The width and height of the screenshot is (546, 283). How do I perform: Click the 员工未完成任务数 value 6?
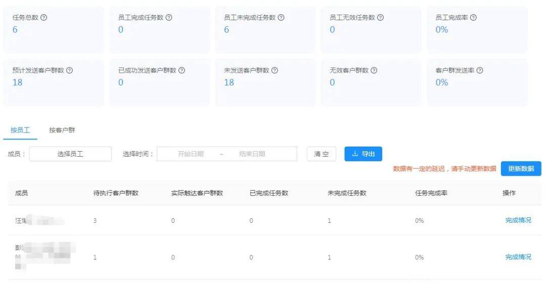[226, 30]
